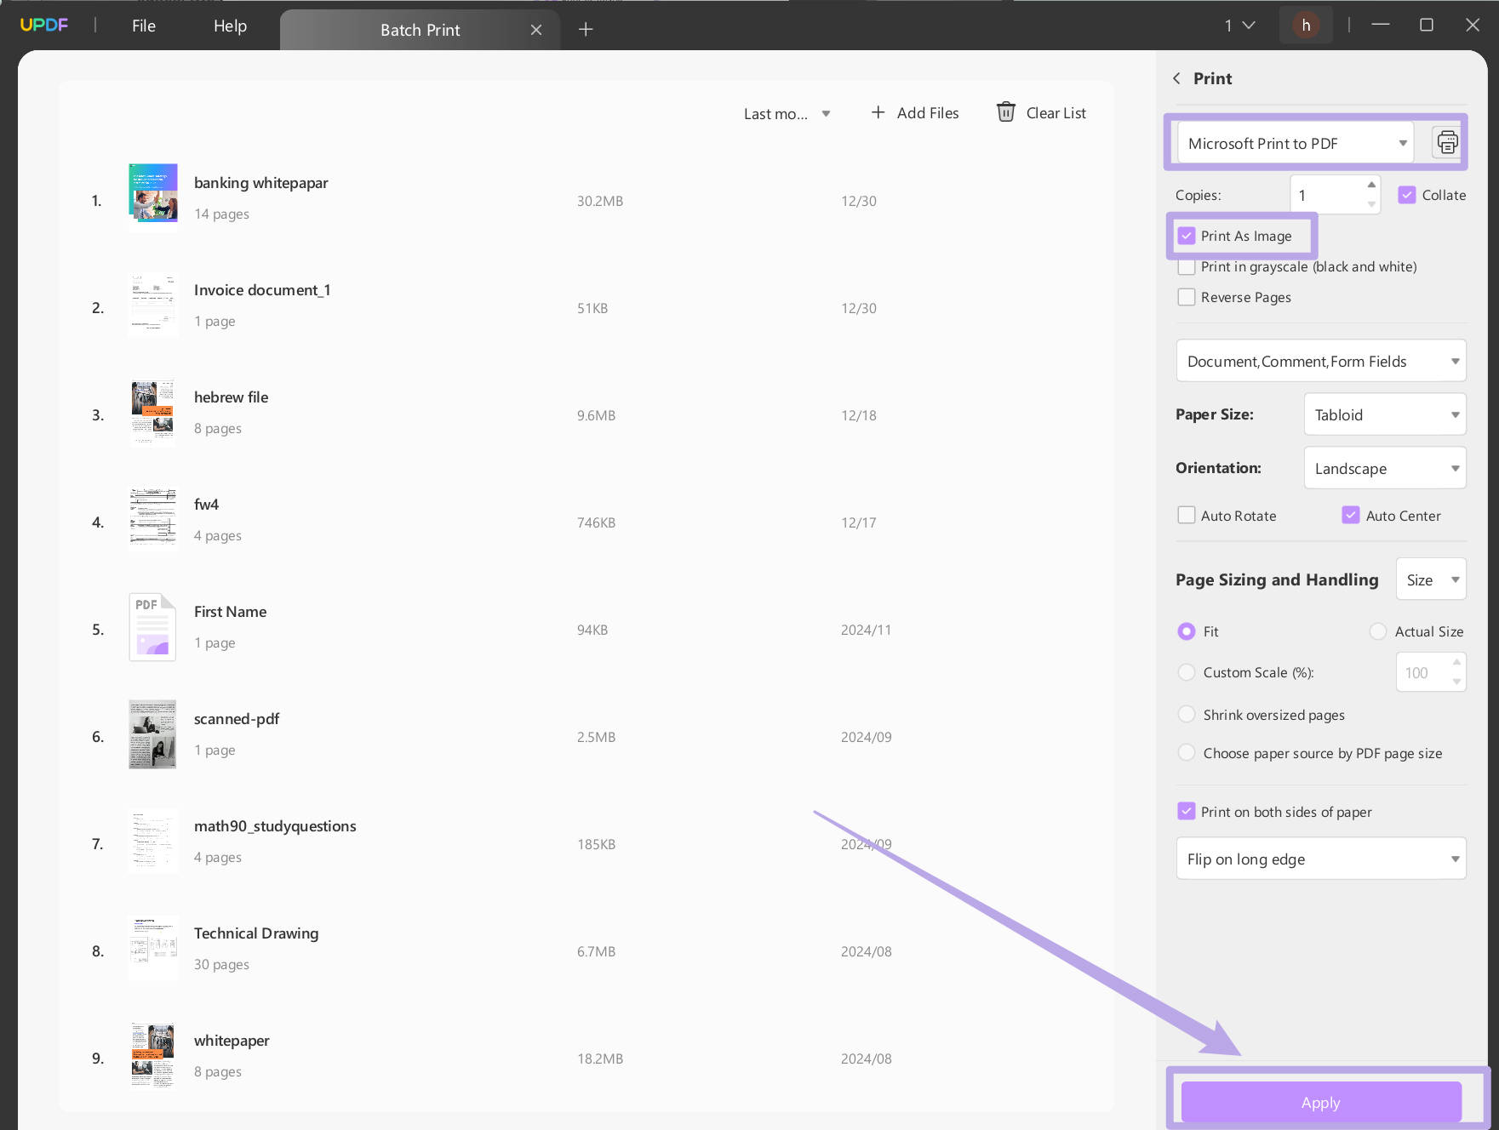This screenshot has width=1499, height=1130.
Task: Close the Batch Print tab
Action: (536, 30)
